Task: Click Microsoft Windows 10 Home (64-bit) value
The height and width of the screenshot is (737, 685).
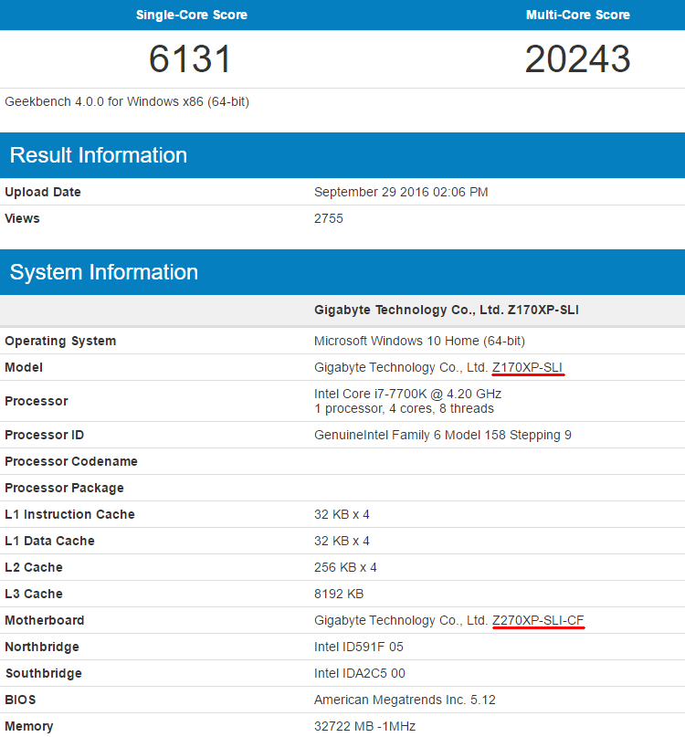Action: pos(419,341)
